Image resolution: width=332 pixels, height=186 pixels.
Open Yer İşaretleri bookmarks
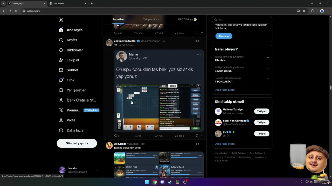pos(73,90)
